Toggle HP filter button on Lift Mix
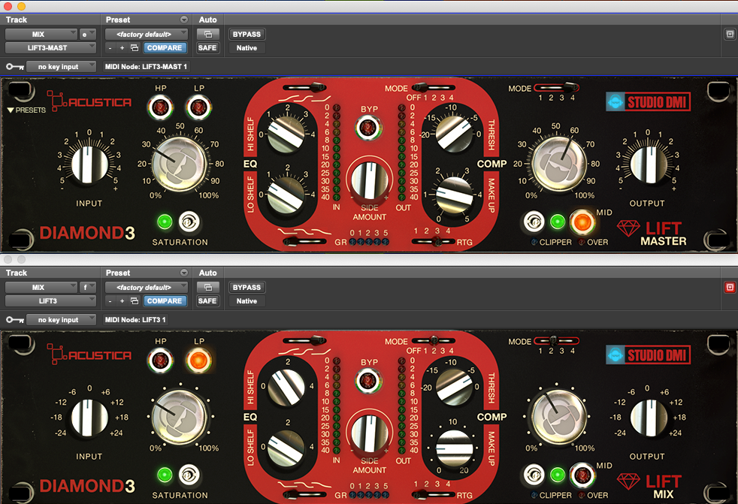Image resolution: width=738 pixels, height=504 pixels. pos(160,361)
